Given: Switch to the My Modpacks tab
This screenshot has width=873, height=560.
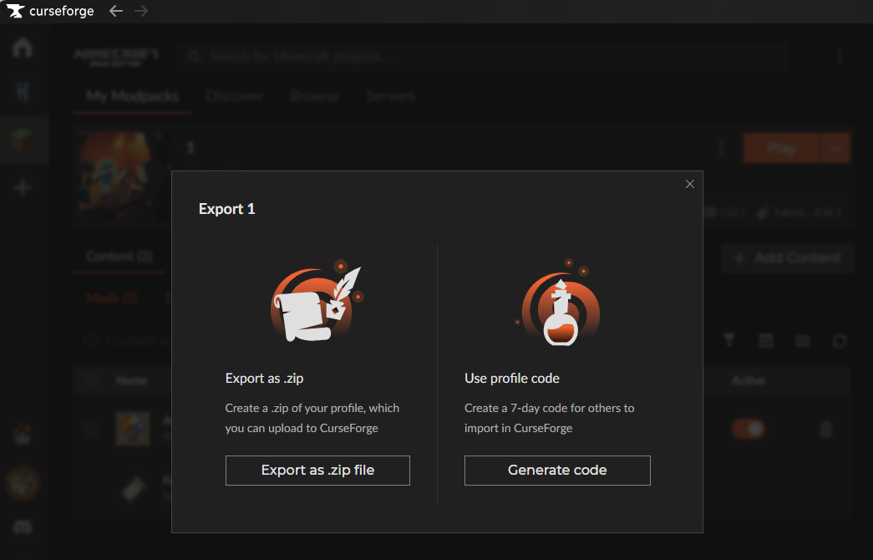Looking at the screenshot, I should [133, 96].
